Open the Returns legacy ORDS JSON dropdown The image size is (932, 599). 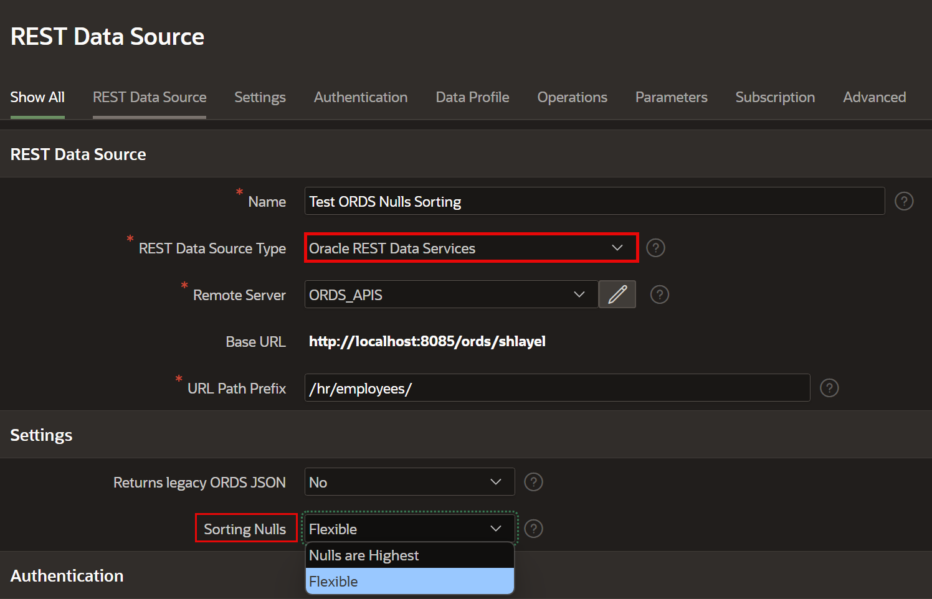409,482
